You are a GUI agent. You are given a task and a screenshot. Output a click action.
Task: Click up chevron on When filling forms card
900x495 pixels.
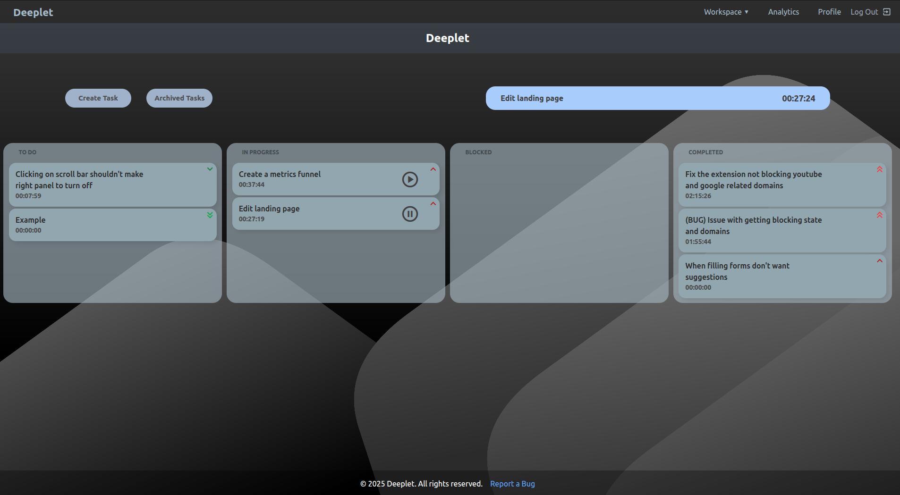tap(879, 260)
